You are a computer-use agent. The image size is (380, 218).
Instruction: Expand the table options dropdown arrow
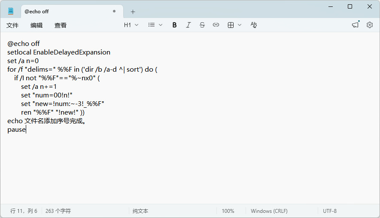pyautogui.click(x=240, y=25)
